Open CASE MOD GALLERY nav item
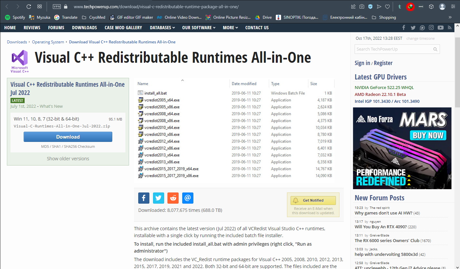The height and width of the screenshot is (269, 460). [123, 28]
